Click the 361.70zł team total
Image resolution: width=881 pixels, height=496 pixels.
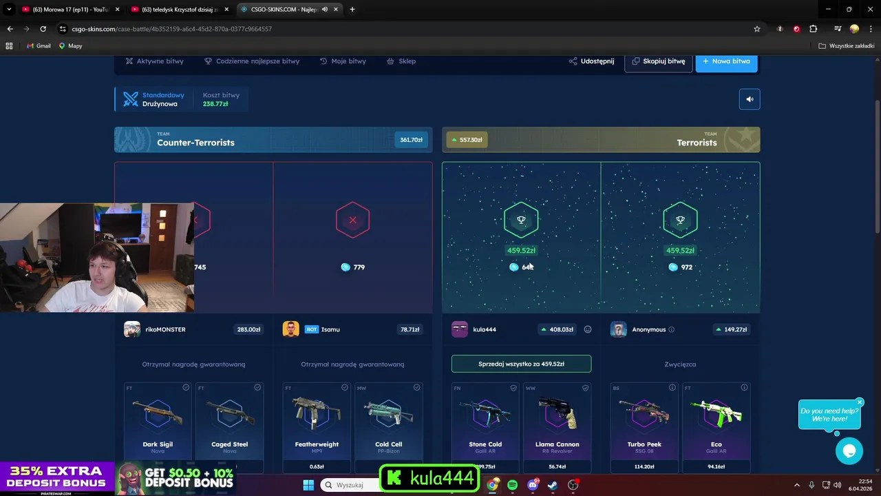click(x=411, y=140)
